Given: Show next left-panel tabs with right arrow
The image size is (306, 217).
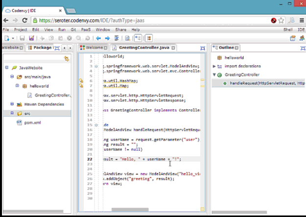Looking at the screenshot, I should coord(70,48).
